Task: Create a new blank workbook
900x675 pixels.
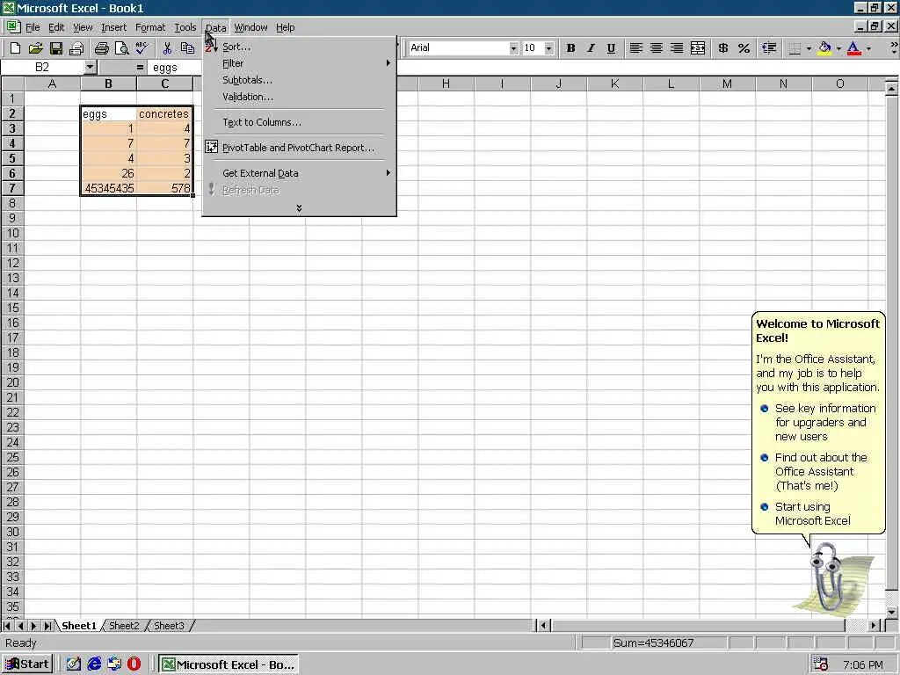Action: coord(16,48)
